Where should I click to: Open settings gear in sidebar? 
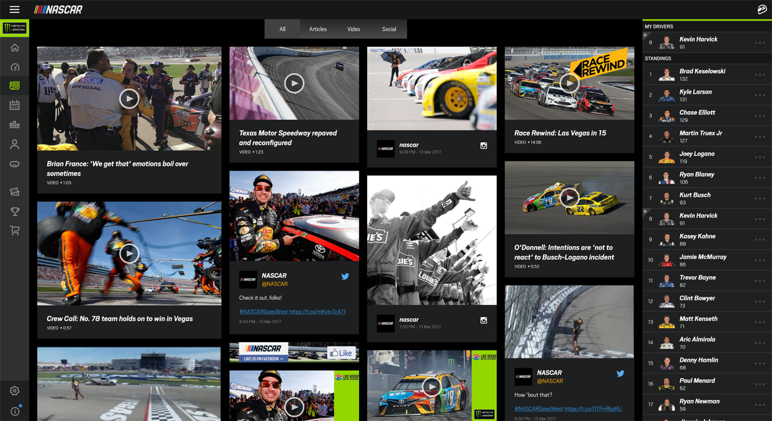(x=14, y=391)
